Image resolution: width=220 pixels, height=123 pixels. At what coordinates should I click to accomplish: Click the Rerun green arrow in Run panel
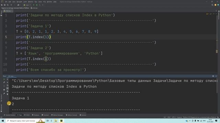click(x=4, y=79)
